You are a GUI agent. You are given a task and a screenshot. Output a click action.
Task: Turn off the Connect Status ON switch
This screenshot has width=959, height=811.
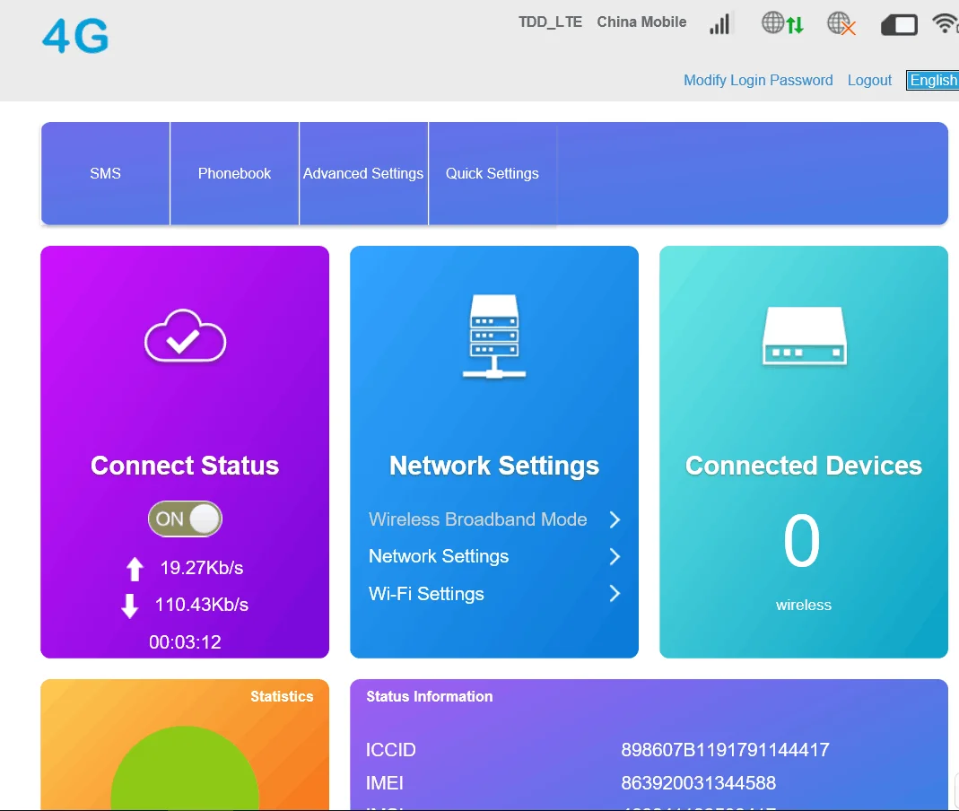[x=185, y=519]
